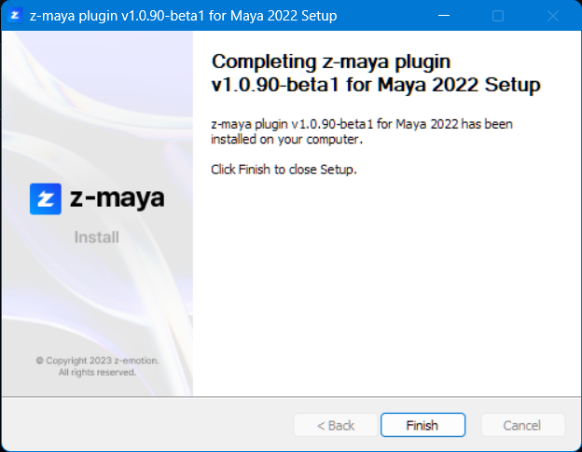Click the "v1.0.90-beta1 for Maya 2022 Setup" heading line
Viewport: 582px width, 452px height.
(377, 85)
